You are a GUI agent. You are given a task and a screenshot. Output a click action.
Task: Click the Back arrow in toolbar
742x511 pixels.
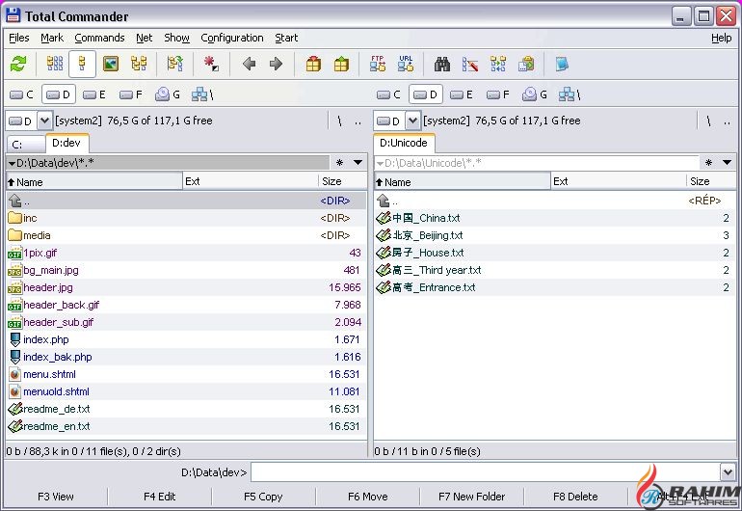pos(250,65)
